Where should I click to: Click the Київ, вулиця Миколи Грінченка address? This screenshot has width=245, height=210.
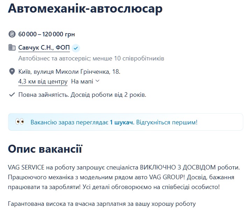click(69, 72)
